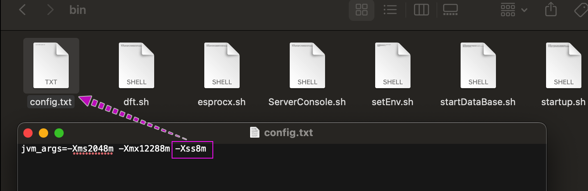Click the Tags icon in toolbar
Image resolution: width=588 pixels, height=191 pixels.
[x=581, y=10]
